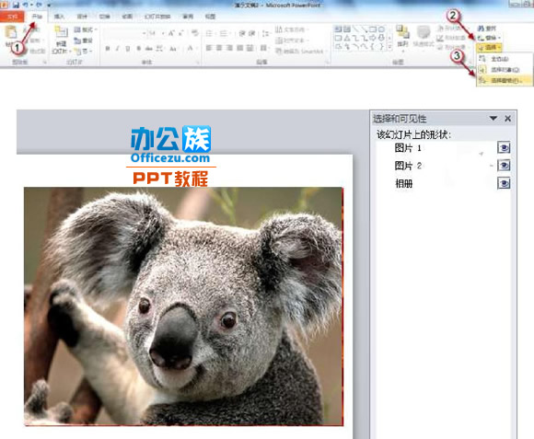Switch to the Slide Show (幻灯片放映) tab
Screen dimensions: 534x439
157,17
